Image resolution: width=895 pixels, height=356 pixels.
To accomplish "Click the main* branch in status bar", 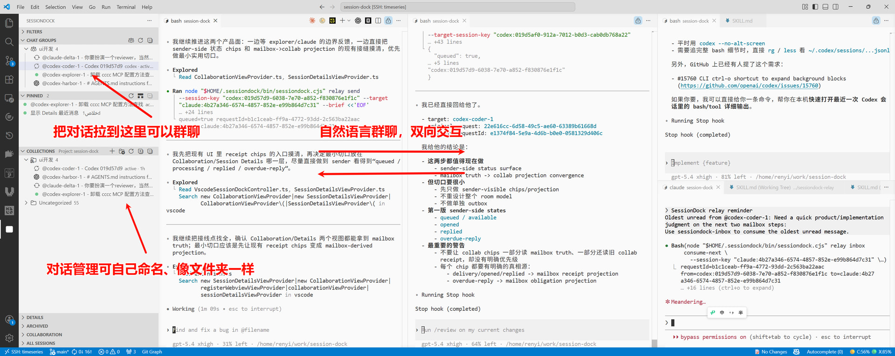I will click(59, 352).
